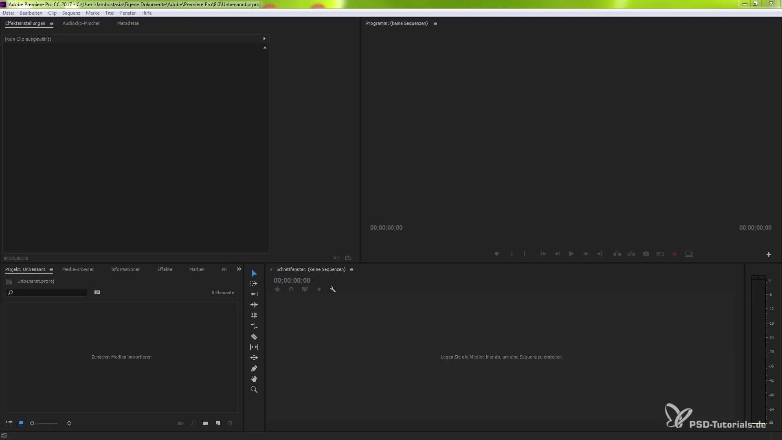Export frame with camera icon
This screenshot has height=440, width=782.
pos(646,254)
